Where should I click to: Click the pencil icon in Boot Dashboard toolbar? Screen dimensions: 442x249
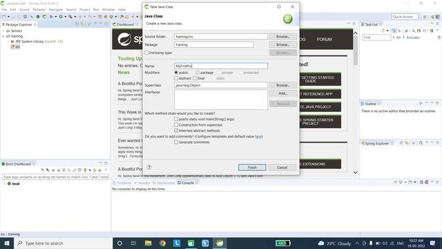point(75,170)
